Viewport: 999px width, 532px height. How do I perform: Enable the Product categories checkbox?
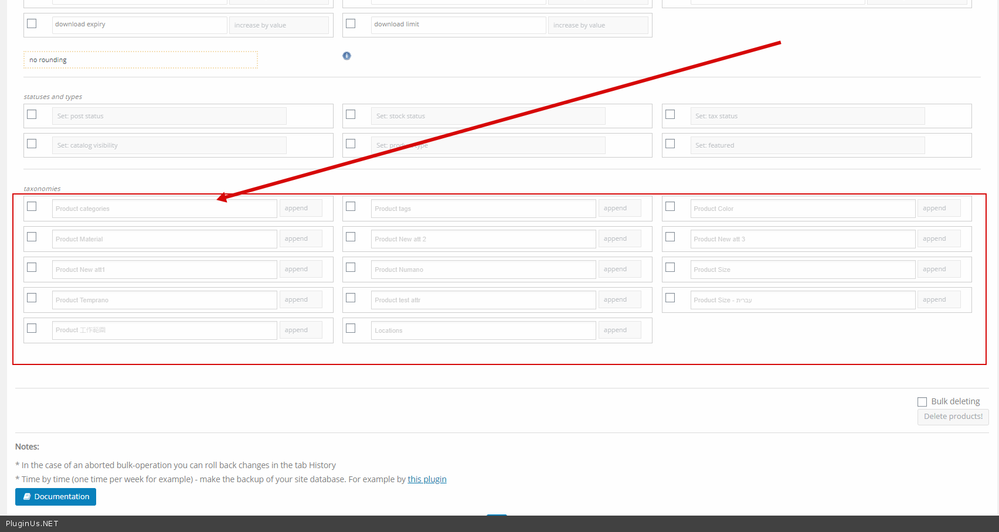[32, 206]
